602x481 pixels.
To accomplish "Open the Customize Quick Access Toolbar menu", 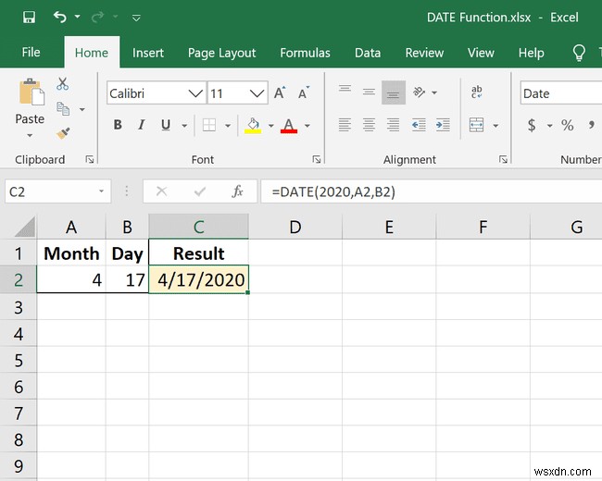I will pos(136,18).
